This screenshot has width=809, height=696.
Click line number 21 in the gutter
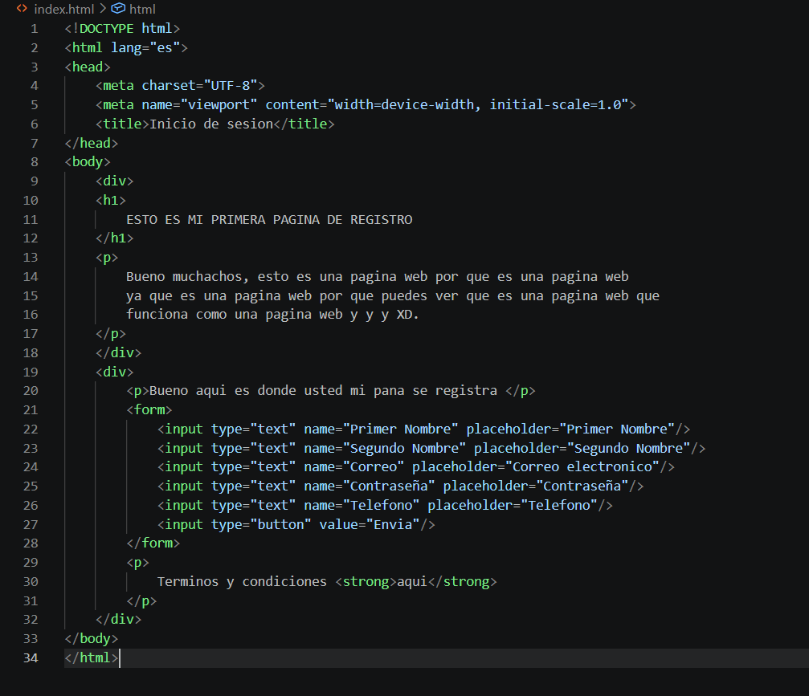point(31,410)
